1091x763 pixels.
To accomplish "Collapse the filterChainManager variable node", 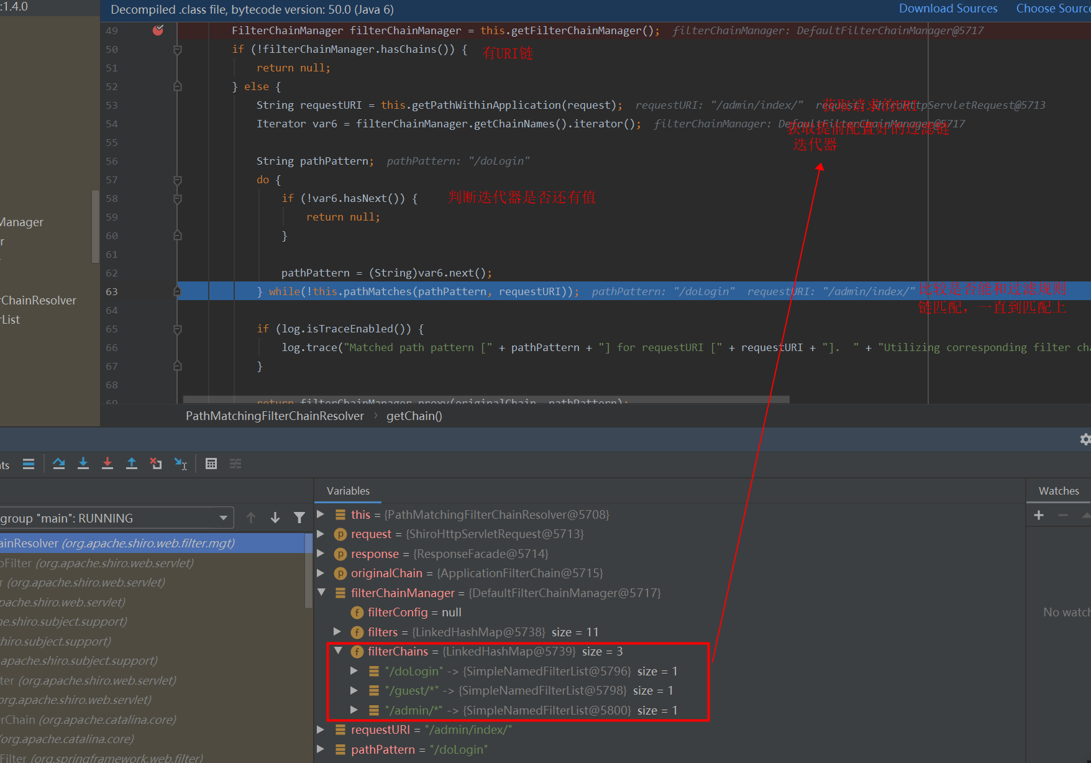I will [x=321, y=593].
